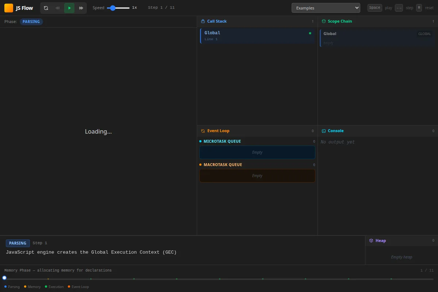Click the 'Step 1 / 11' counter in toolbar
438x292 pixels.
161,8
